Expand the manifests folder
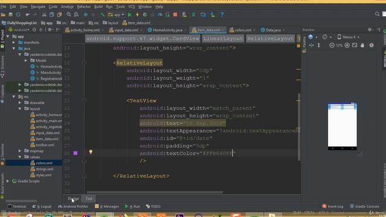Screen dimensions: 386x217 (x=14, y=43)
